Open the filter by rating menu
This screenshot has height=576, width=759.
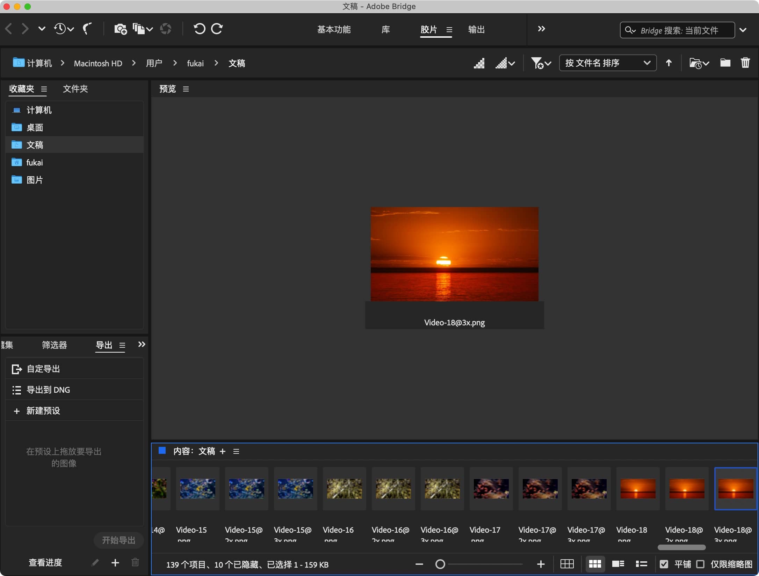pyautogui.click(x=541, y=63)
